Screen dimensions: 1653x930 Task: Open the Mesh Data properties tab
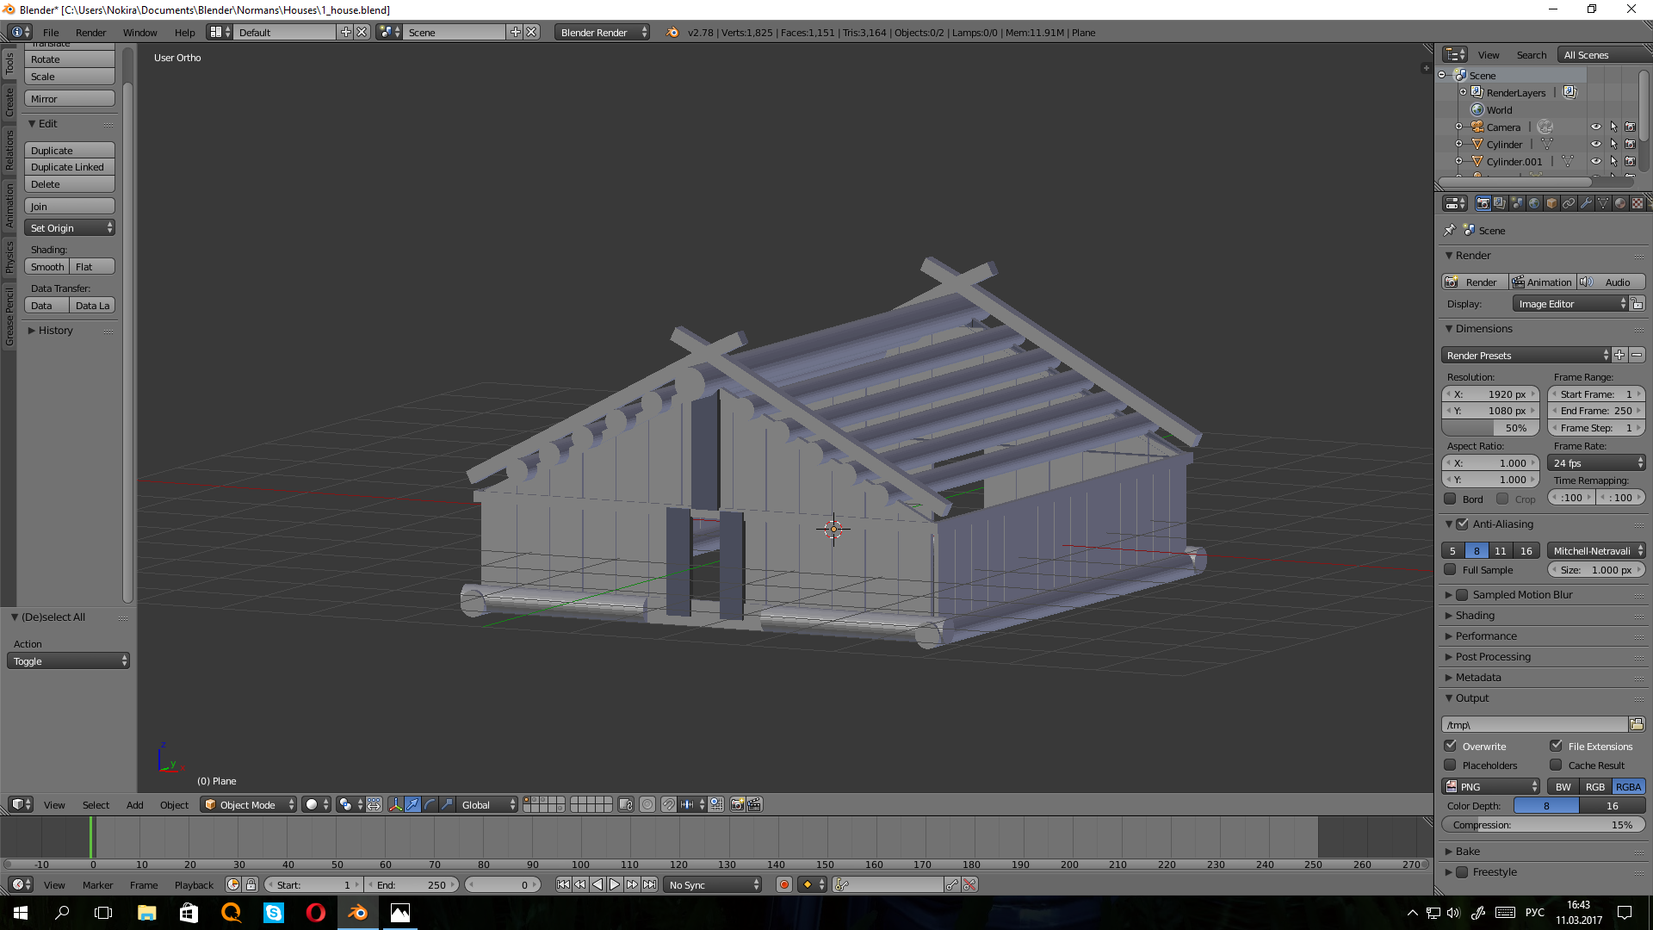(1603, 203)
